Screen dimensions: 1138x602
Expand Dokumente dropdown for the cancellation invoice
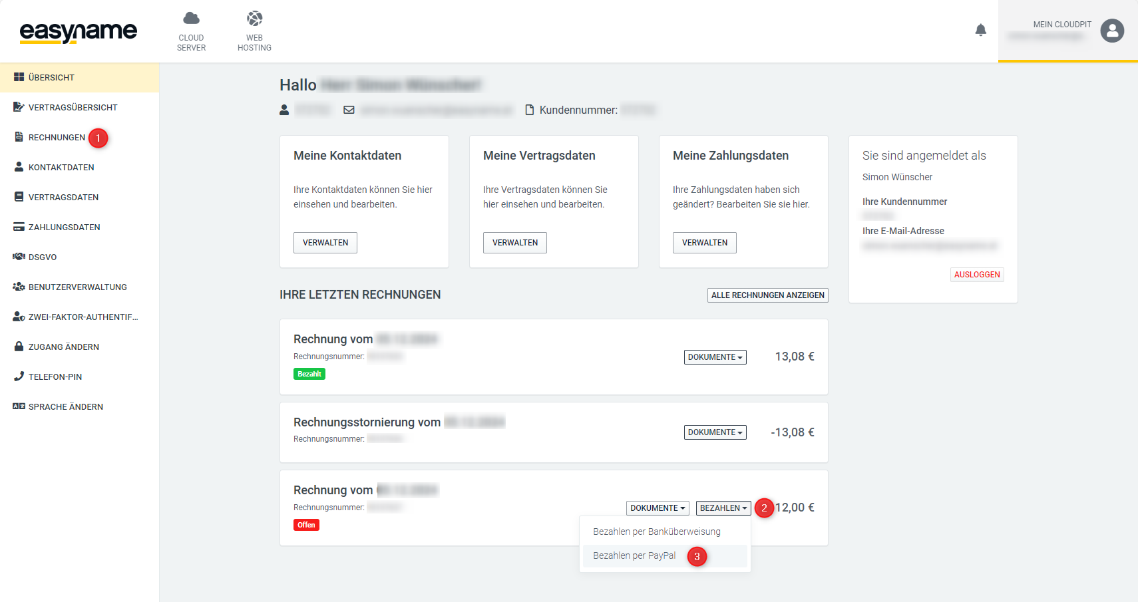pyautogui.click(x=715, y=432)
